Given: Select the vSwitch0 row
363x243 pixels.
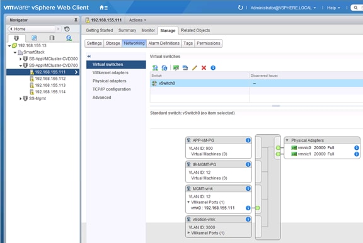Looking at the screenshot, I should click(256, 83).
